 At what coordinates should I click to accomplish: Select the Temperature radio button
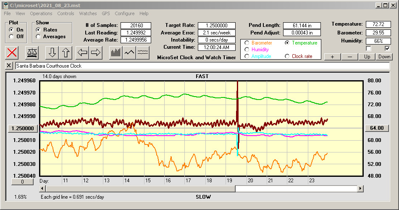point(287,43)
